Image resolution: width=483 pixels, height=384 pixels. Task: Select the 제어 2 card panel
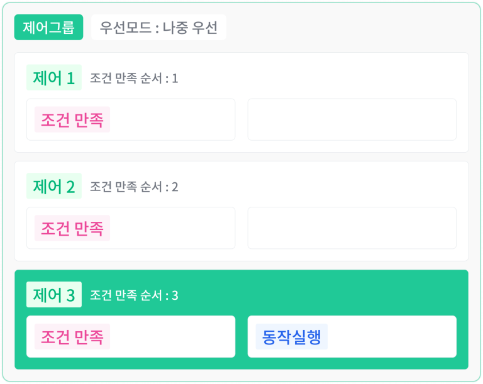click(241, 211)
